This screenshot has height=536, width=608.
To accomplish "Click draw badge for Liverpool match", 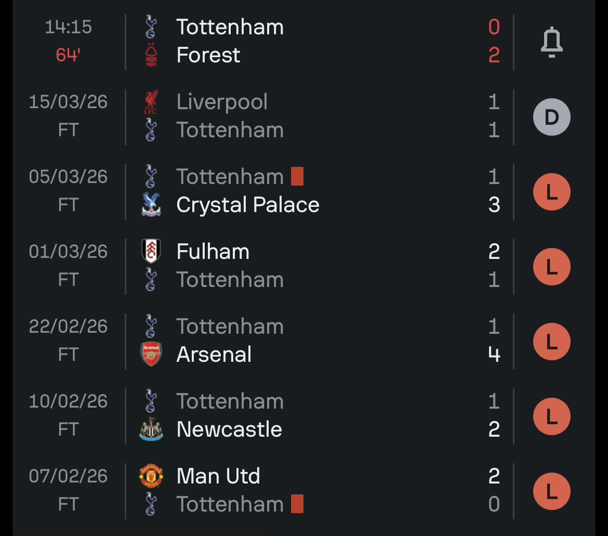I will (x=551, y=116).
